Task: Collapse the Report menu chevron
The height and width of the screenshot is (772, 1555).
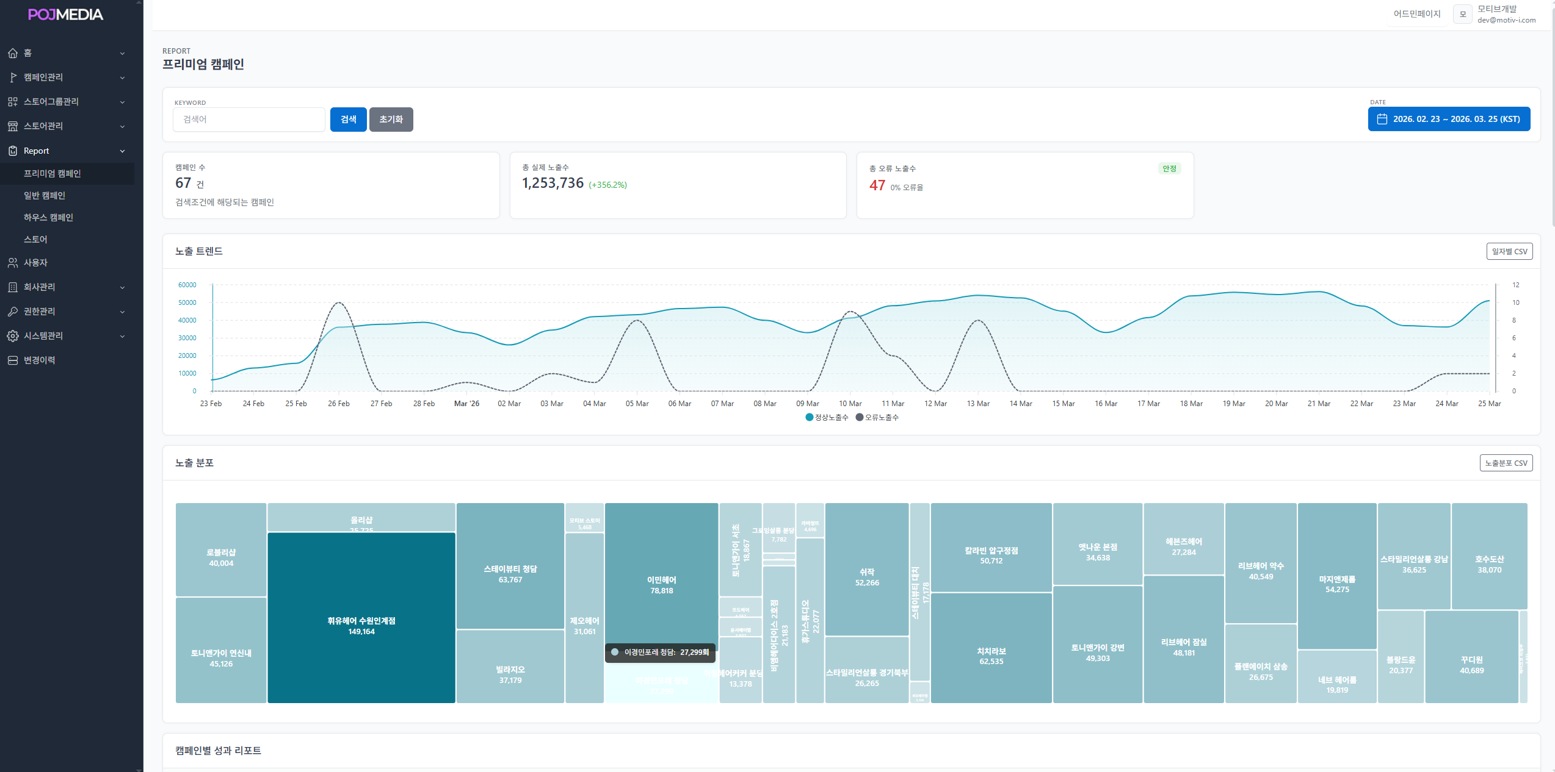Action: click(x=122, y=151)
